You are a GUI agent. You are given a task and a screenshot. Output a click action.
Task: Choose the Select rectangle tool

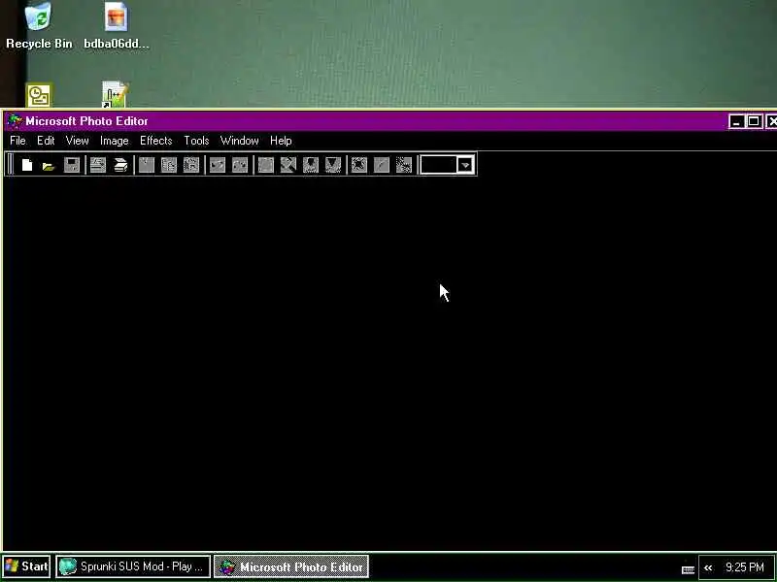pyautogui.click(x=265, y=165)
